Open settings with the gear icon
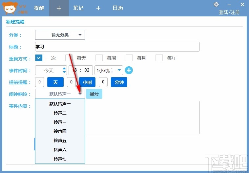The height and width of the screenshot is (173, 249). pos(216,5)
